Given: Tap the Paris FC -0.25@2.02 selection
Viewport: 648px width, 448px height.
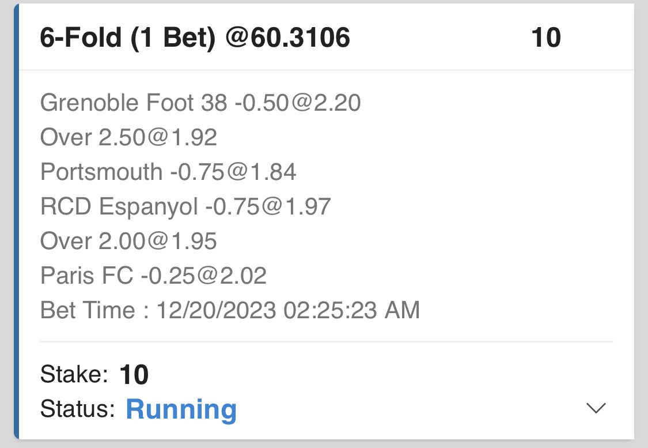Looking at the screenshot, I should coord(153,276).
